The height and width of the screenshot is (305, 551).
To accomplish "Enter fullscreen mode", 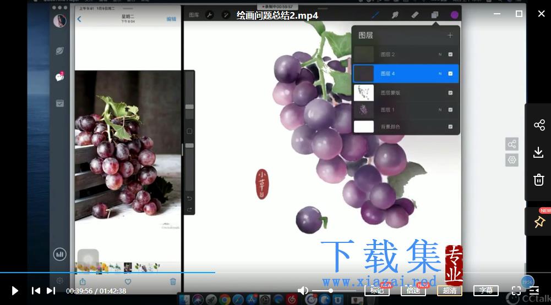I will coord(516,291).
